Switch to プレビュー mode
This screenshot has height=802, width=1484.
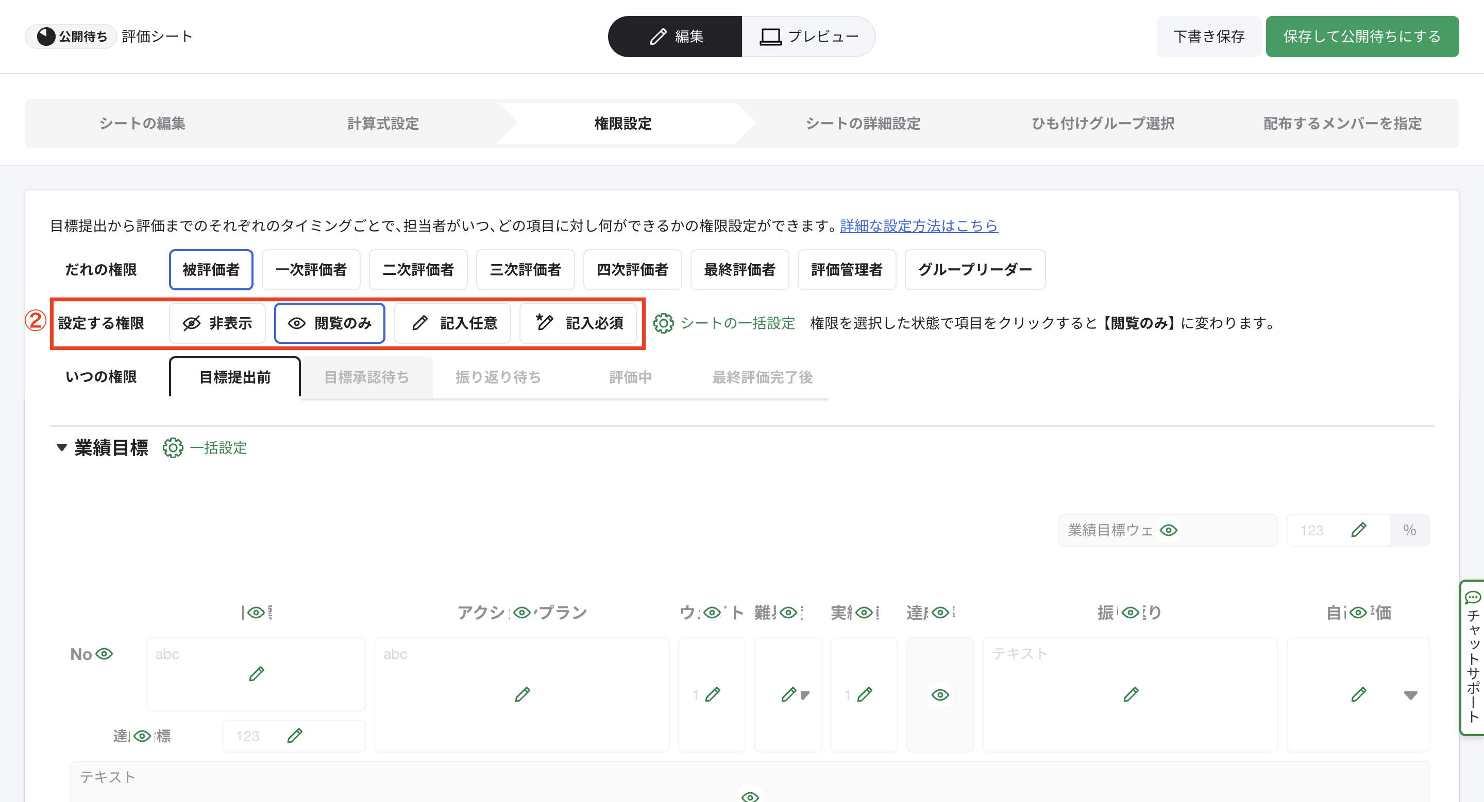click(x=809, y=36)
